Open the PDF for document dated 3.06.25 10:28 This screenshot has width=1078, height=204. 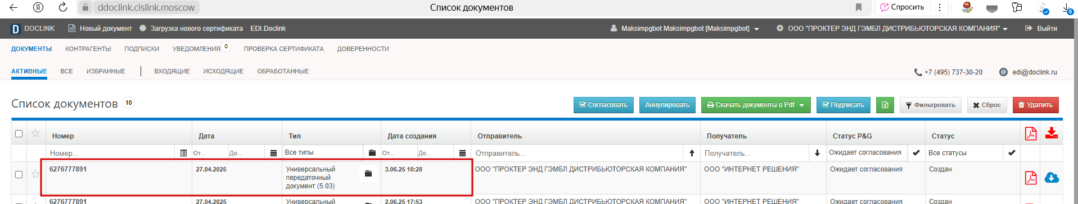click(x=1031, y=178)
